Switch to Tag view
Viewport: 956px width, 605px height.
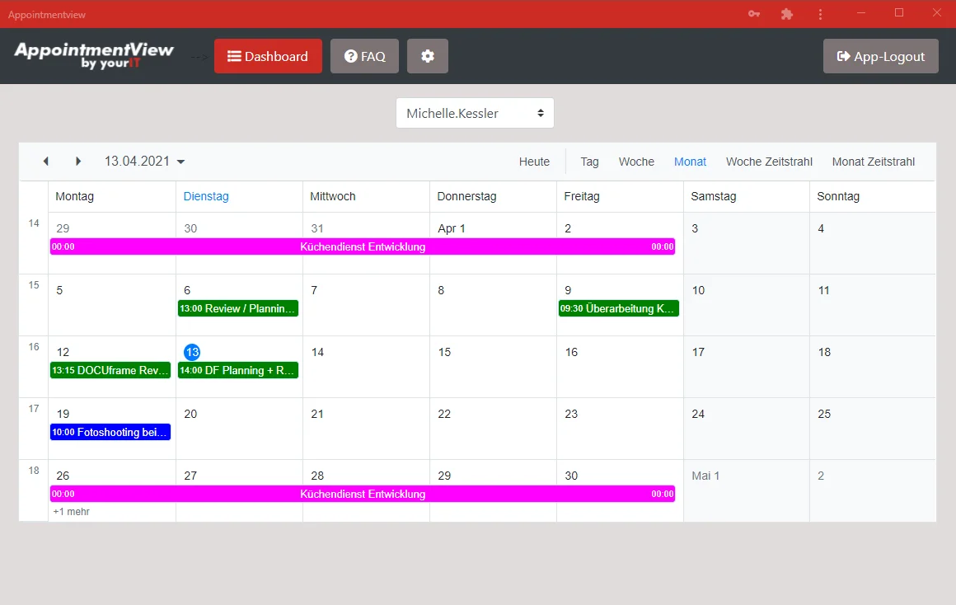coord(589,162)
